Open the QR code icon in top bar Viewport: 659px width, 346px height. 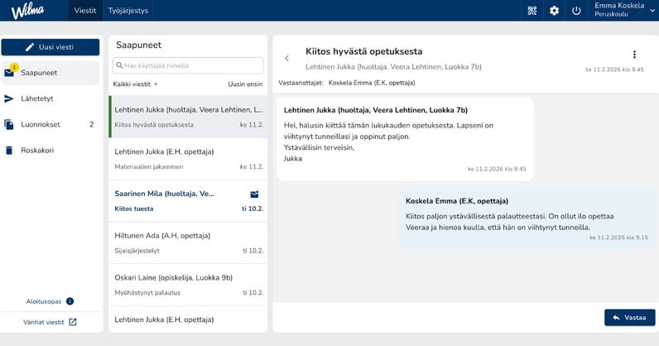pos(532,11)
